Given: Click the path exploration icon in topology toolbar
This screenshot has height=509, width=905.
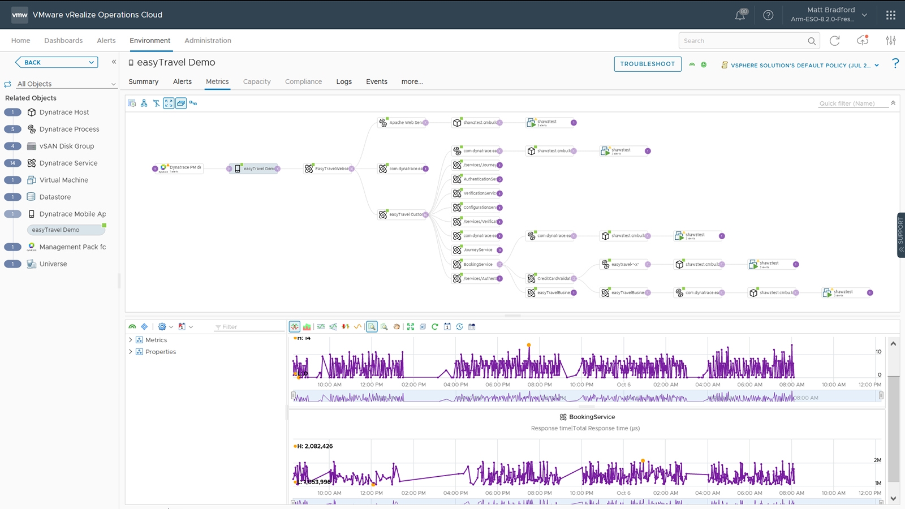Looking at the screenshot, I should (x=193, y=103).
